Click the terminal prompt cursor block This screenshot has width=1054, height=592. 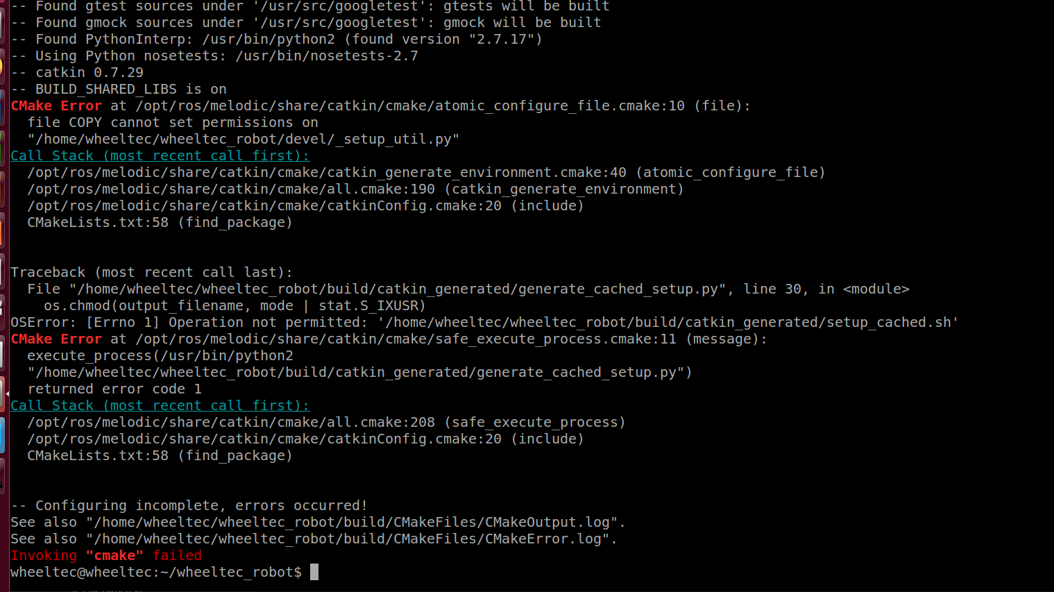[314, 572]
